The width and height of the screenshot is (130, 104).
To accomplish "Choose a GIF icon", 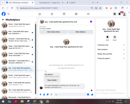I will 51,94.
